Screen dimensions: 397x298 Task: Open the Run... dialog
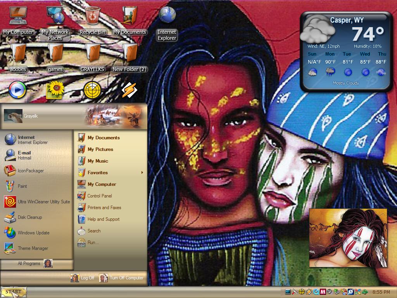click(x=110, y=243)
